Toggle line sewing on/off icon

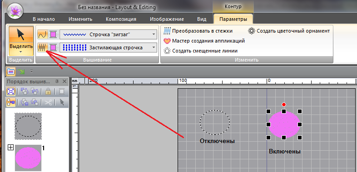[42, 34]
